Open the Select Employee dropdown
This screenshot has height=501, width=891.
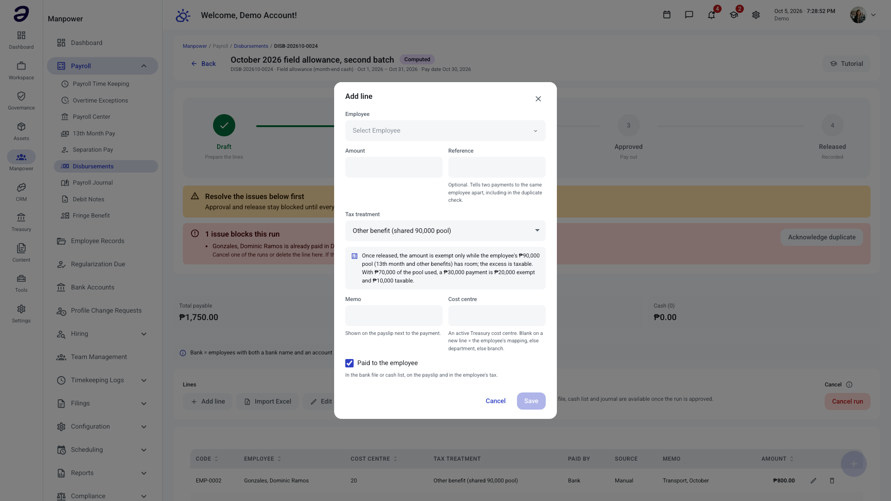(445, 131)
